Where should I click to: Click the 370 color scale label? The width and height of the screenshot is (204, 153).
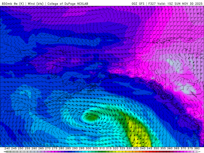click(183, 148)
